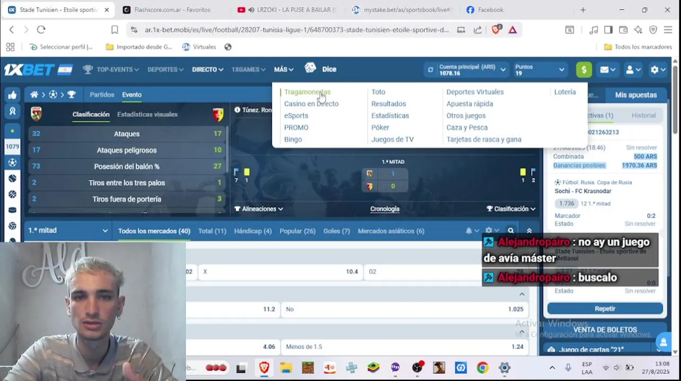
Task: Select Mercados asiáticos (6) tab
Action: [391, 231]
